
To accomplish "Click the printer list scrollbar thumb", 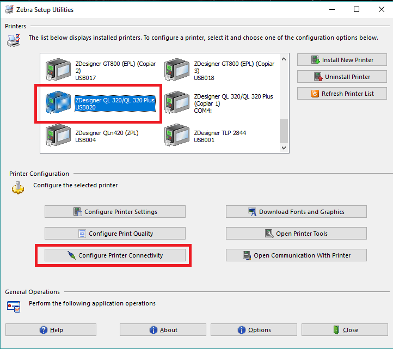I will coord(284,131).
